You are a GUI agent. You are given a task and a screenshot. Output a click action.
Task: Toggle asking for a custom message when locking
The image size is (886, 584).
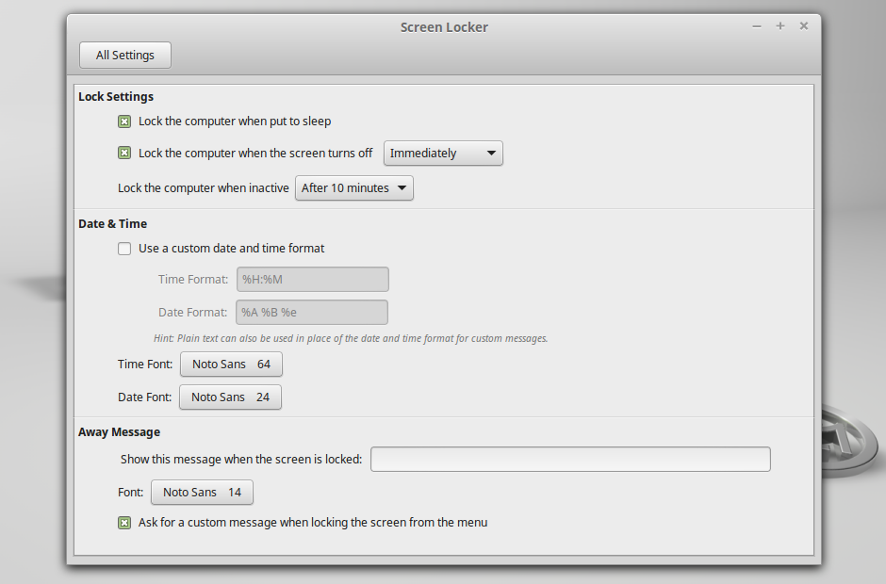124,522
